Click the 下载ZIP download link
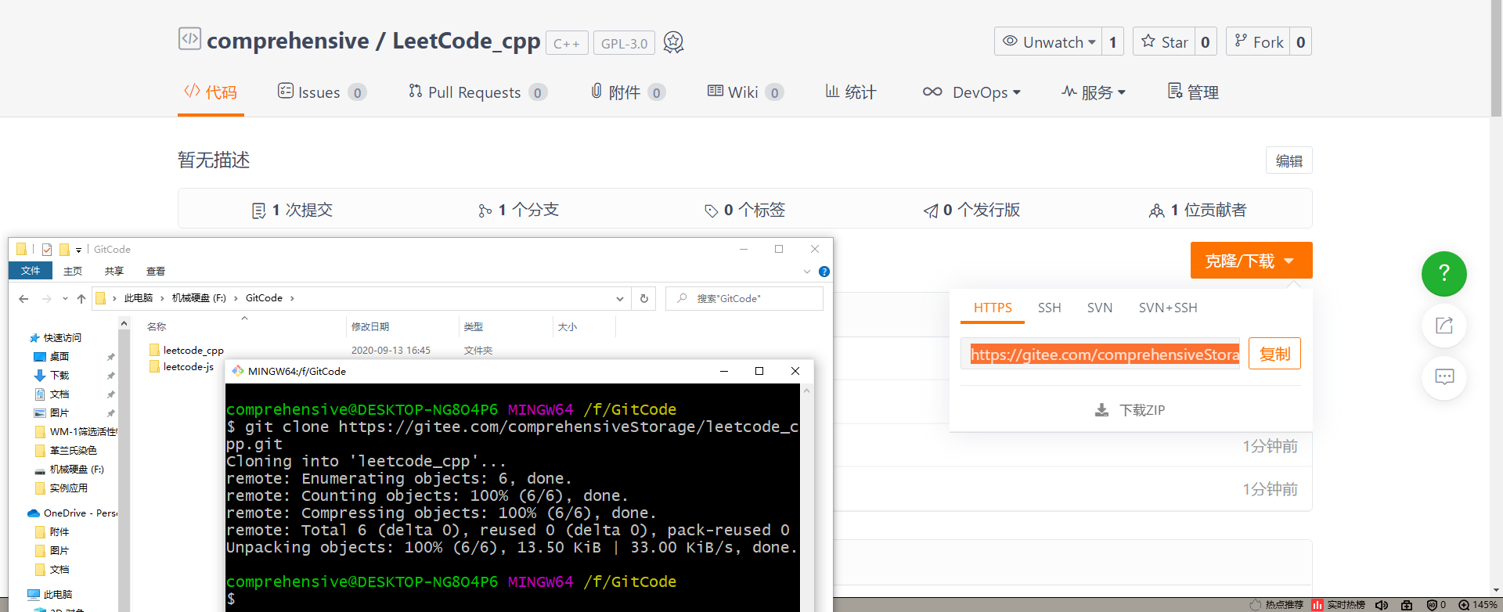1503x612 pixels. [x=1130, y=410]
